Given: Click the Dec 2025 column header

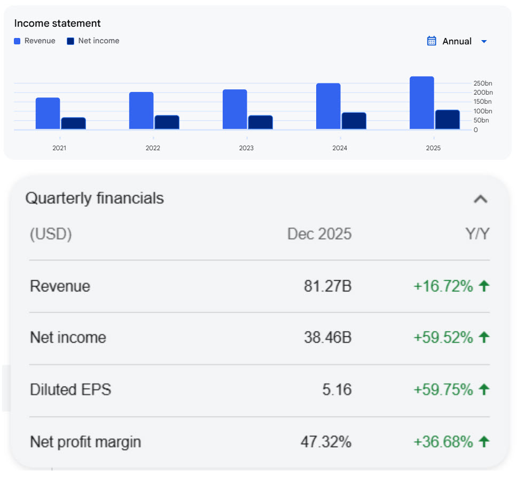Looking at the screenshot, I should (x=319, y=234).
